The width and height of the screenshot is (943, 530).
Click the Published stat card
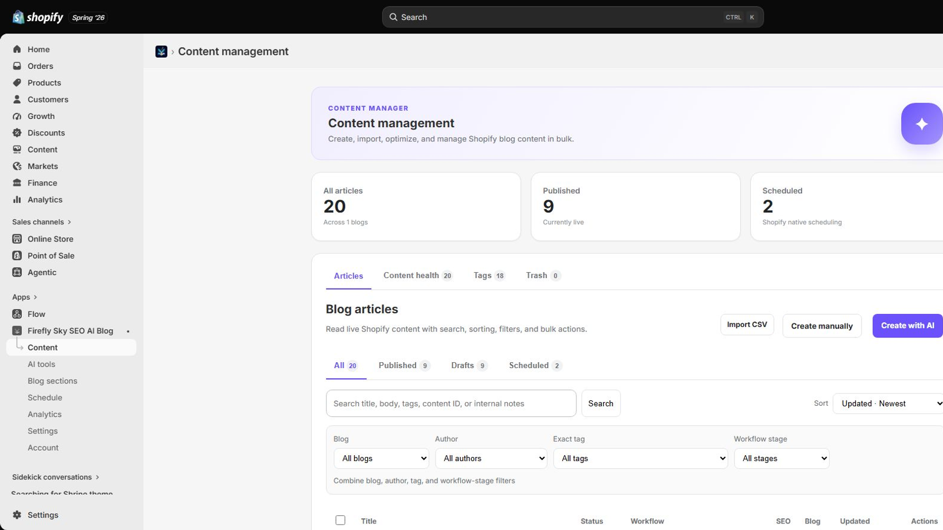click(635, 207)
